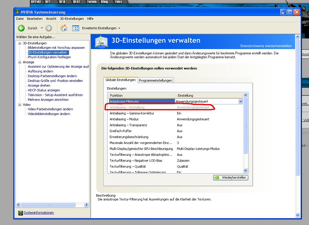Click main panel scroll-up arrow
Screen dimensions: 309x225
(297, 37)
